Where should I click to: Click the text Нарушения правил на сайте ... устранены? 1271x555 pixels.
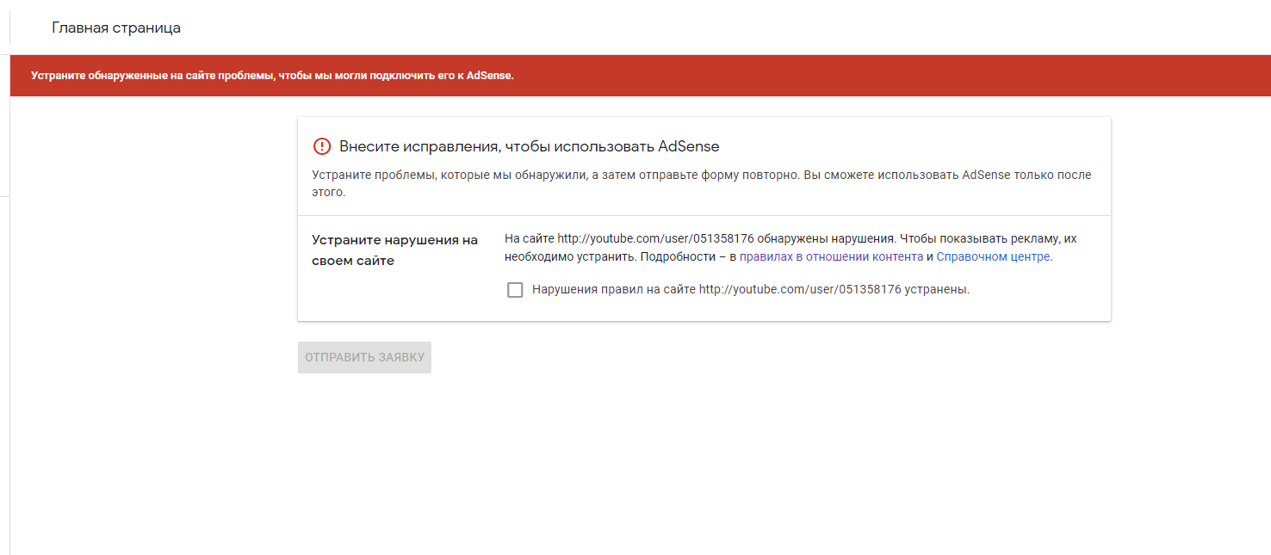coord(751,290)
